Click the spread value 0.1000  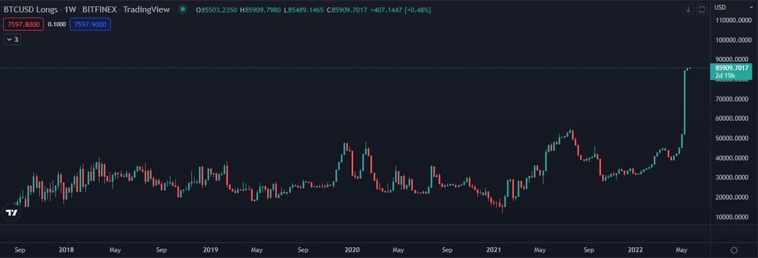pos(57,24)
